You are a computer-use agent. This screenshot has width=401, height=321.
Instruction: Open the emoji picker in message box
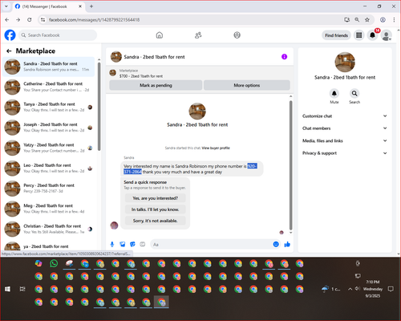click(x=276, y=244)
